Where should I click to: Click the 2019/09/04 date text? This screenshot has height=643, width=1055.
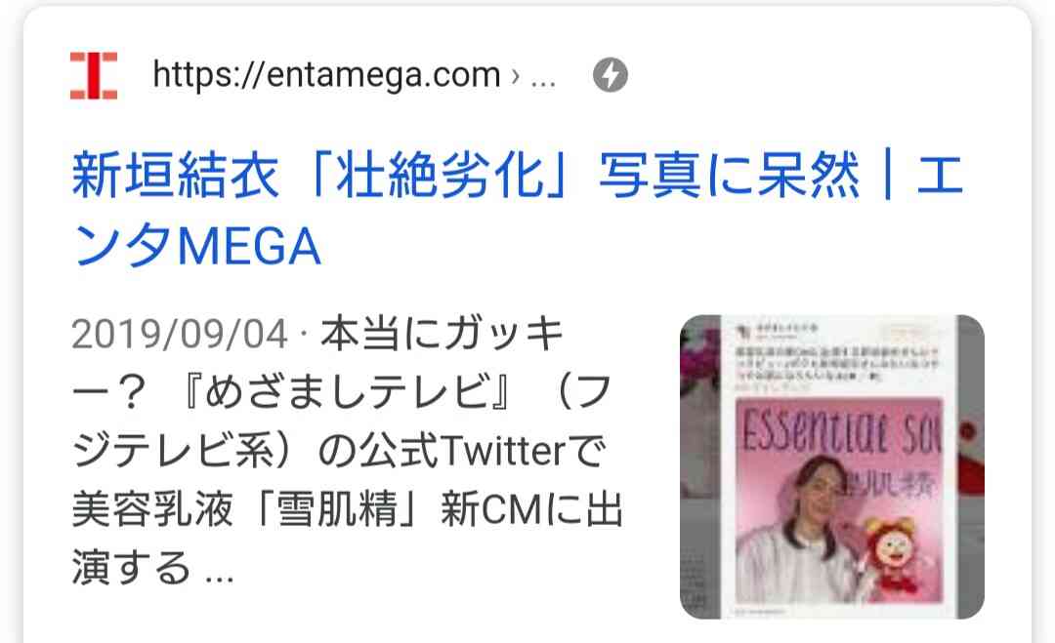pyautogui.click(x=180, y=334)
